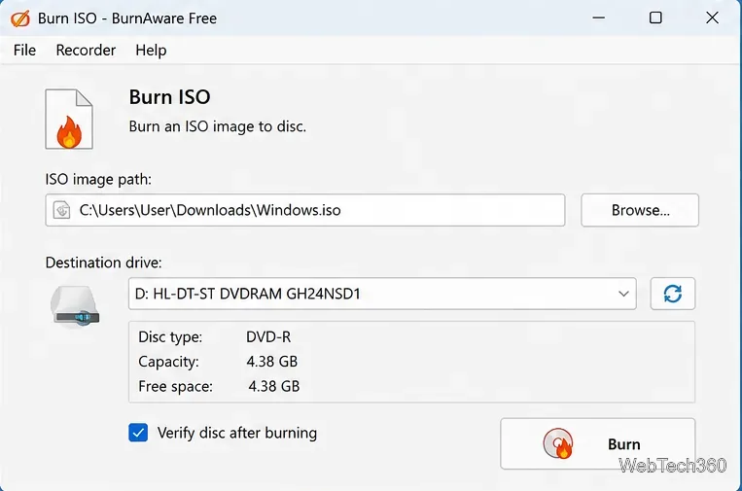
Task: Click the Burn ISO flame document icon
Action: pos(69,120)
